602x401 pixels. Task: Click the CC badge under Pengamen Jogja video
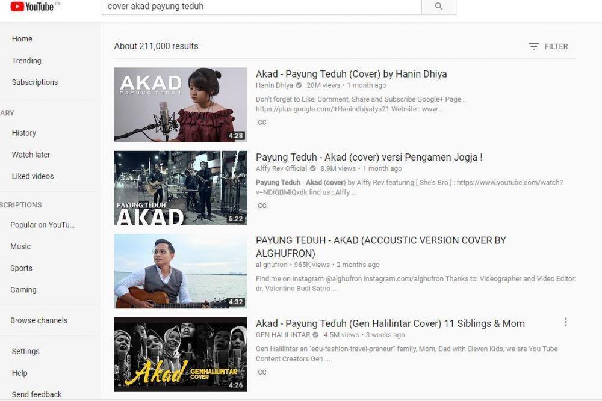pos(262,206)
